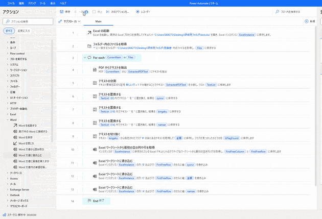This screenshot has width=322, height=219.
Task: Expand the Flow control action group
Action: coord(8,53)
